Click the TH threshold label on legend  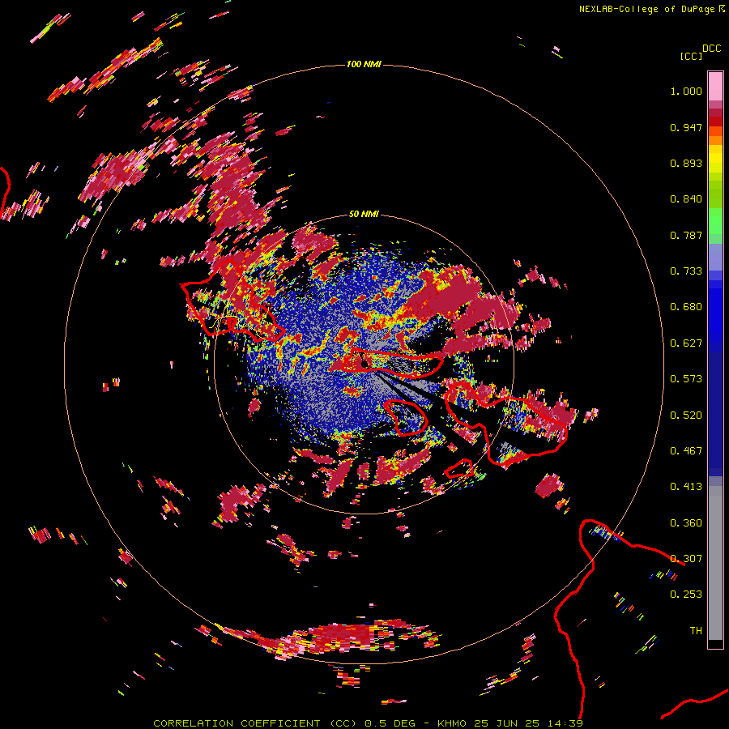click(x=696, y=631)
